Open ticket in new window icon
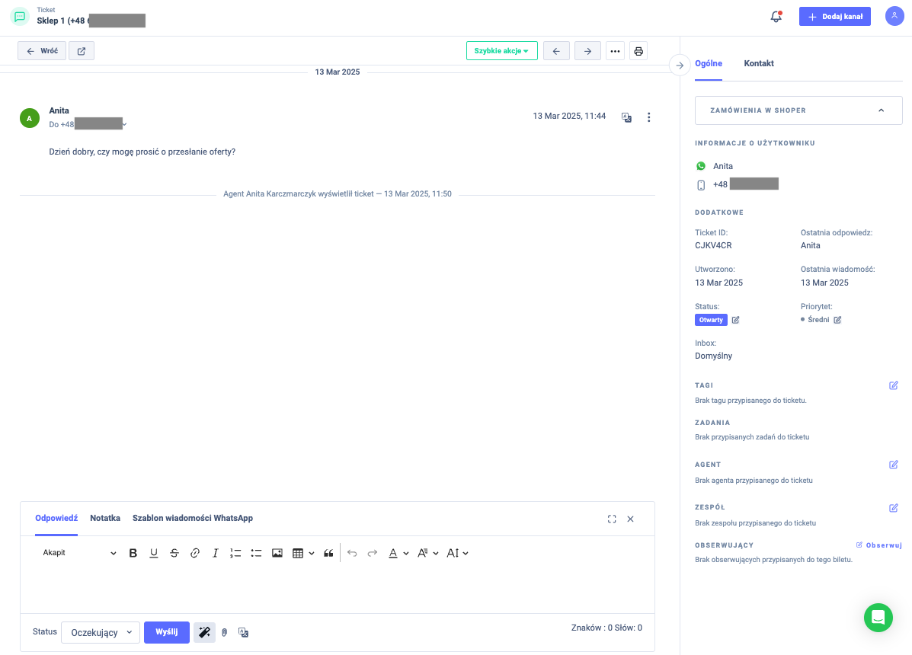 [x=82, y=51]
